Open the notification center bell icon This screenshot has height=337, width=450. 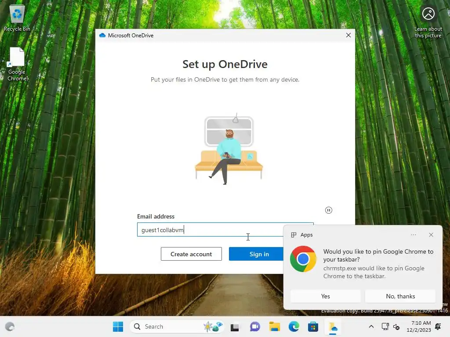click(438, 326)
